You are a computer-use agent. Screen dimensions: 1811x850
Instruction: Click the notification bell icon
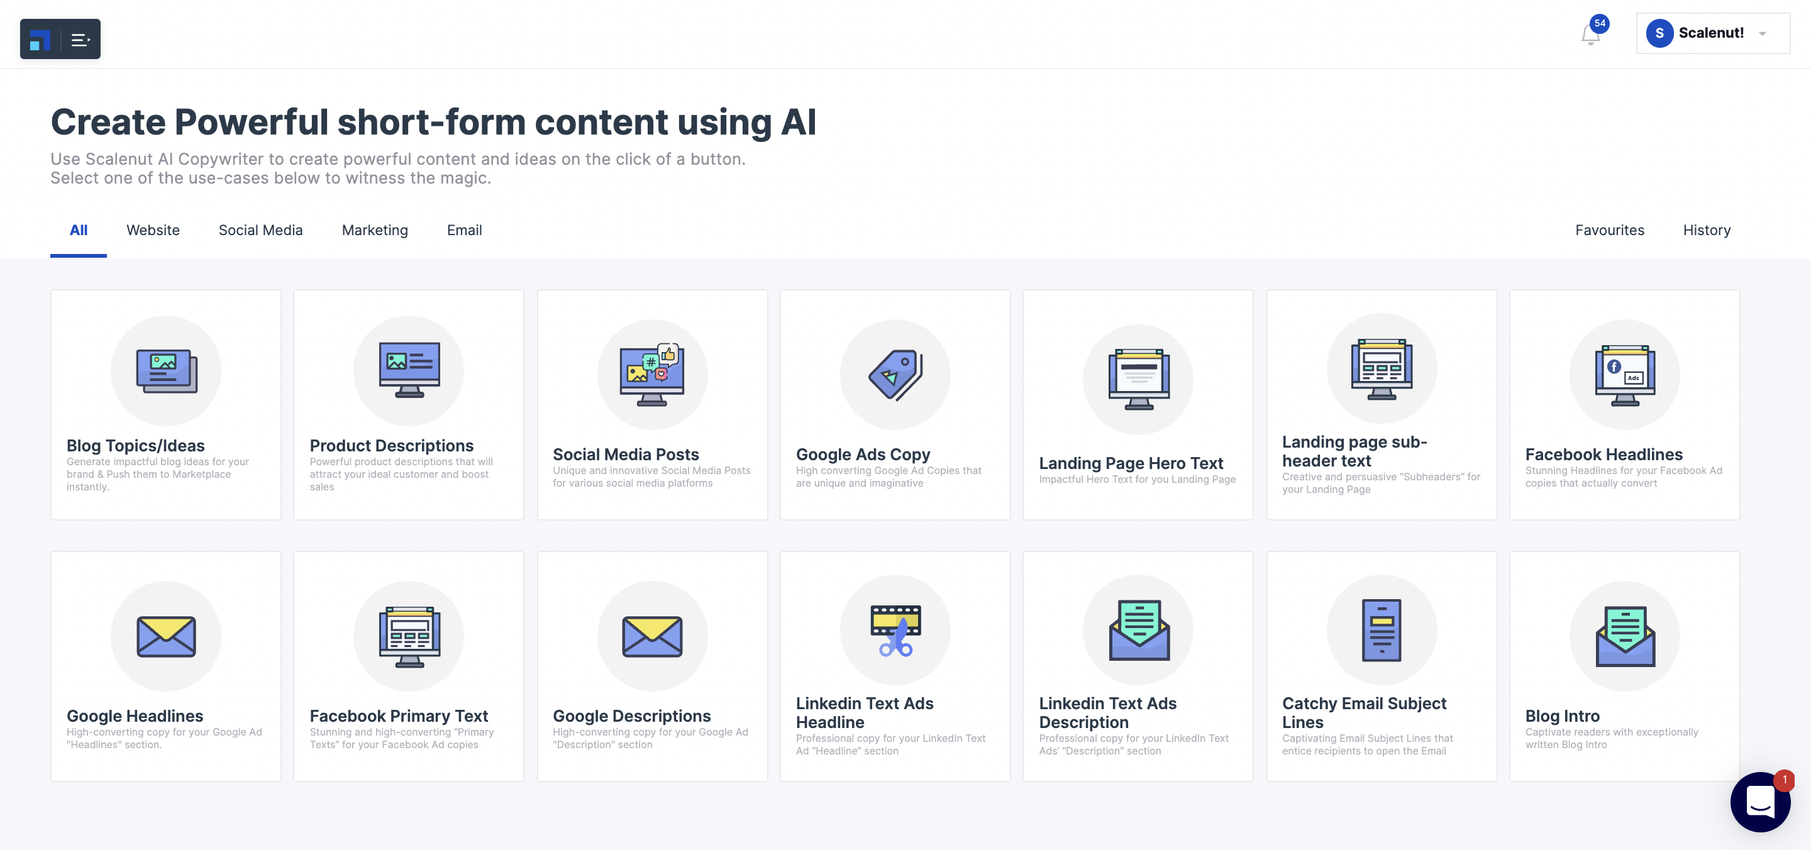click(1590, 35)
